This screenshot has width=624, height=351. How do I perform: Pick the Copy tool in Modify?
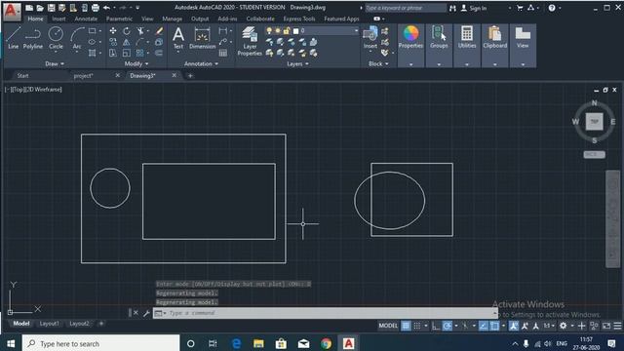[x=113, y=42]
